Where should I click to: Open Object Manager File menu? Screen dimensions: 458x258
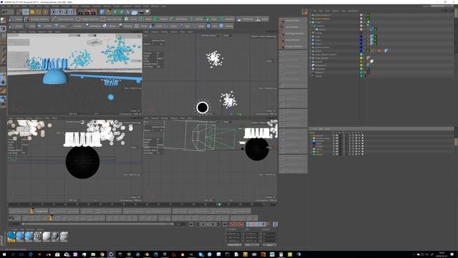[315, 11]
